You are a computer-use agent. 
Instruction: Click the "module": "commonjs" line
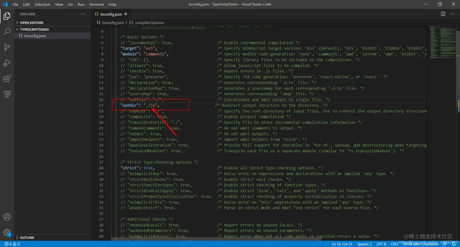145,54
